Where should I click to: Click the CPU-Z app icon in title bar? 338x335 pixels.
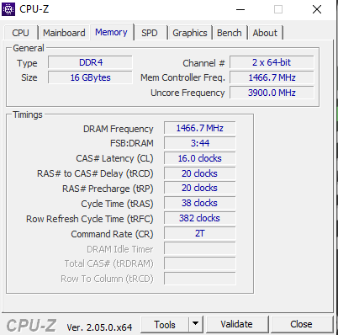click(8, 9)
